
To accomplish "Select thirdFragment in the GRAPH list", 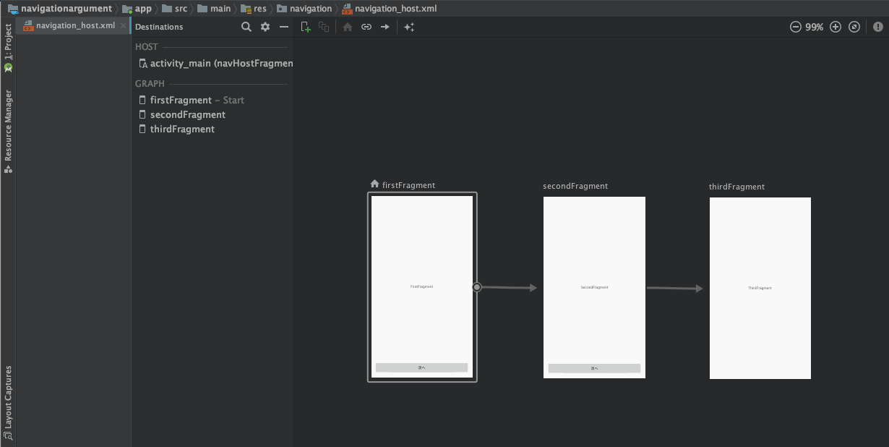I will click(x=176, y=129).
